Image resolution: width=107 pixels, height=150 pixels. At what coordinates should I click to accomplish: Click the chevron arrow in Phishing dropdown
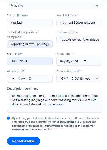[x=97, y=6]
